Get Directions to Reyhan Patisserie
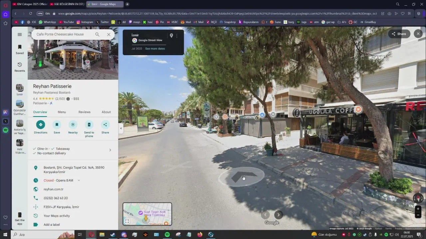Image resolution: width=426 pixels, height=239 pixels. point(41,127)
